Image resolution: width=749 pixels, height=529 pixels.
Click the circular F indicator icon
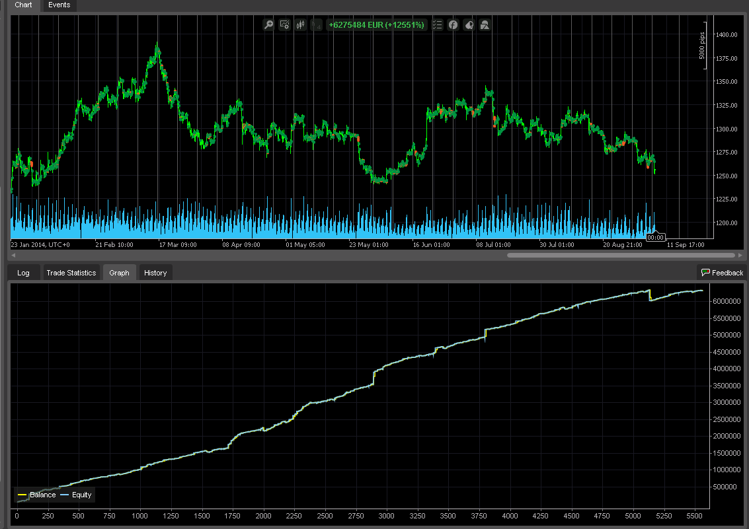coord(453,25)
